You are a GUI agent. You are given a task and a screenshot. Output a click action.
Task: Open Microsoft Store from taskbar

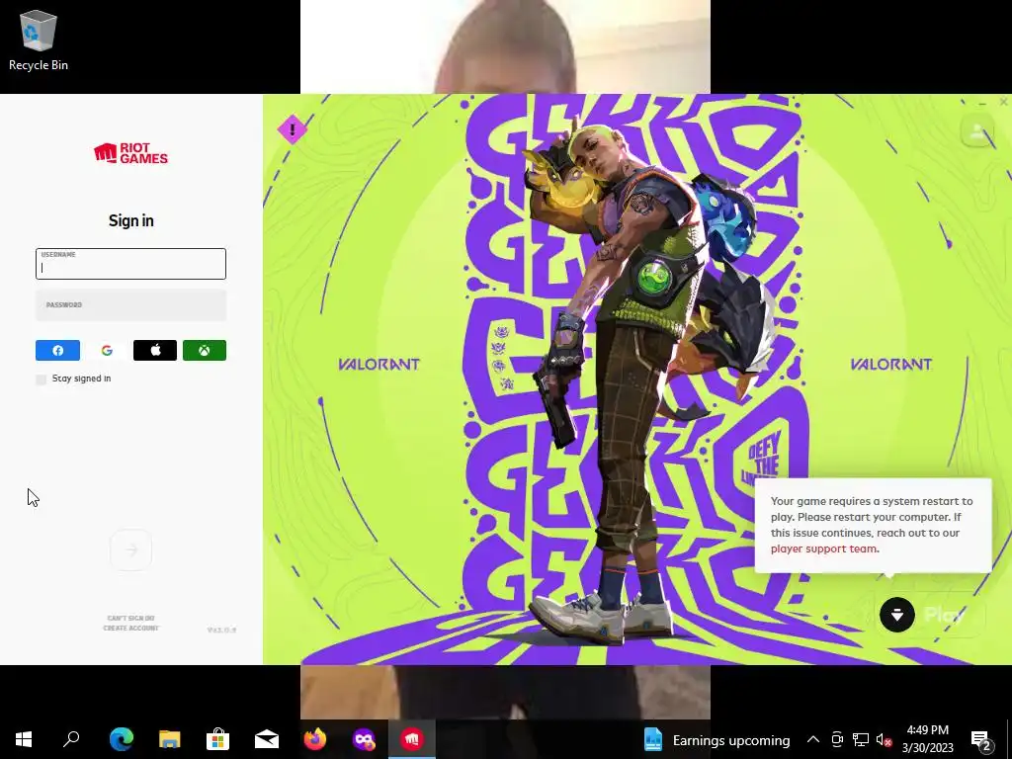(218, 739)
